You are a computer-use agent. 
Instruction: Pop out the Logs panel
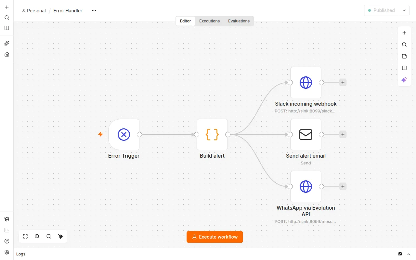tap(400, 254)
